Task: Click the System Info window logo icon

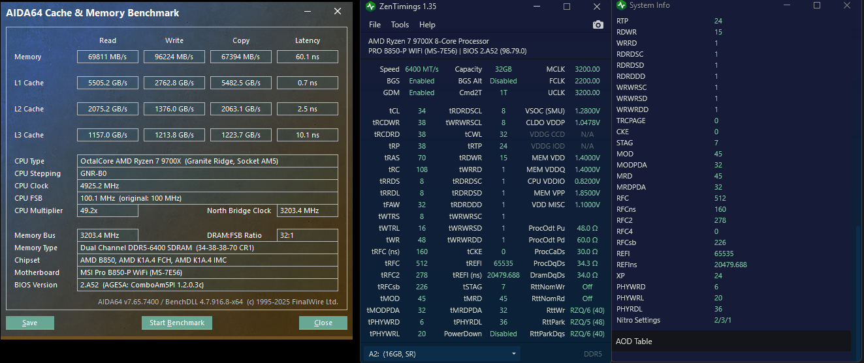Action: coord(621,5)
